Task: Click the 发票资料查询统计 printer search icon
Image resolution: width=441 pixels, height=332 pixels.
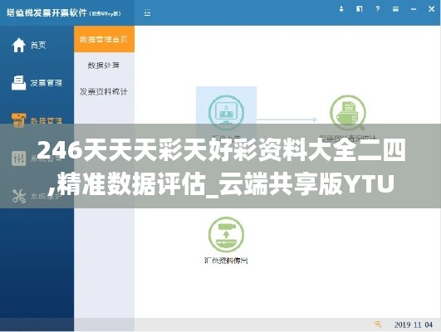Action: (348, 112)
